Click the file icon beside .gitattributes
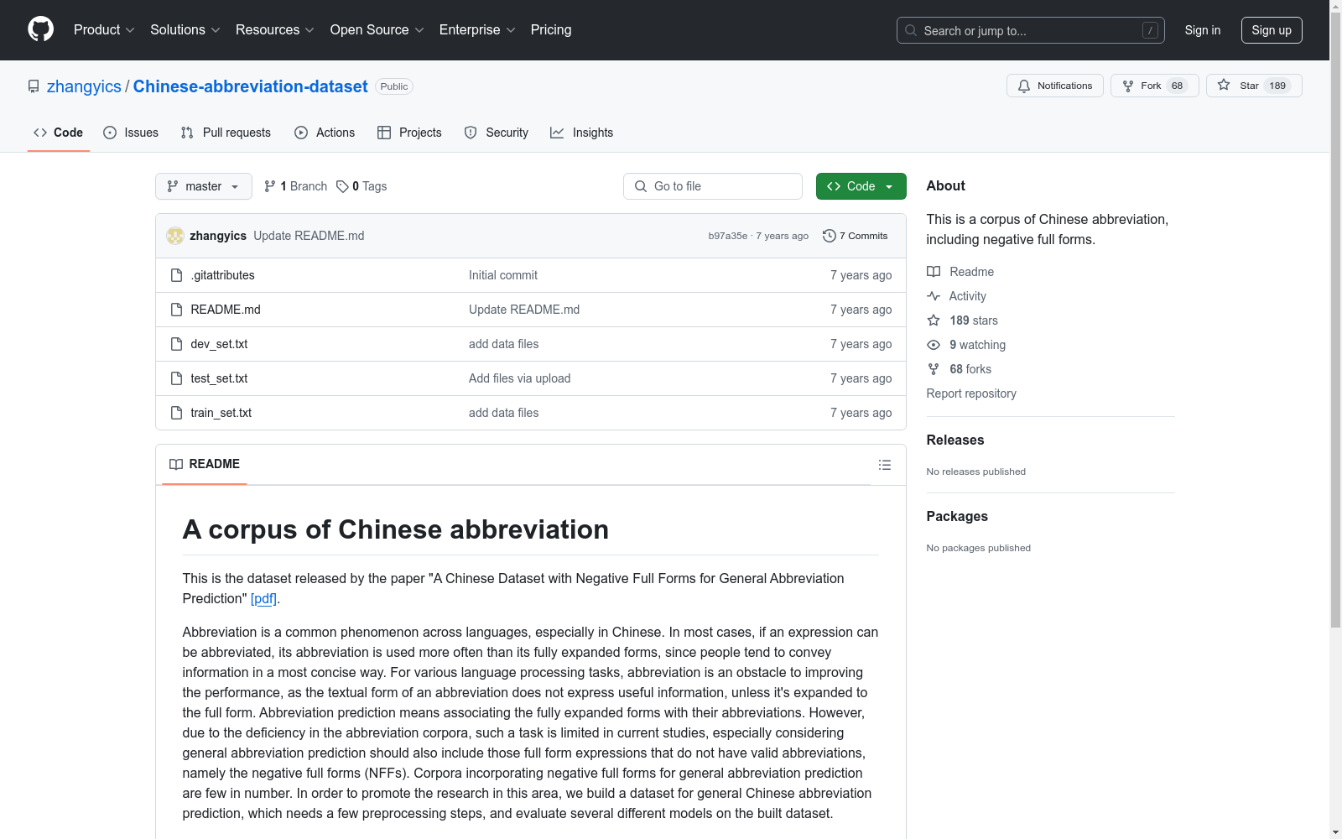The image size is (1342, 839). [x=176, y=275]
